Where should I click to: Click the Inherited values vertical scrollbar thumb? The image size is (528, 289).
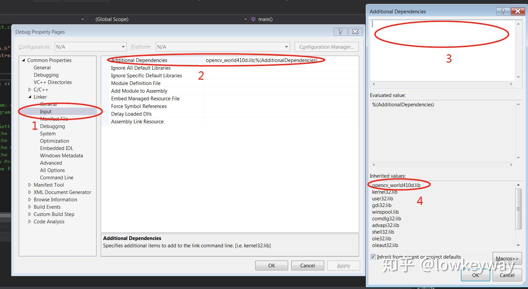coord(518,209)
